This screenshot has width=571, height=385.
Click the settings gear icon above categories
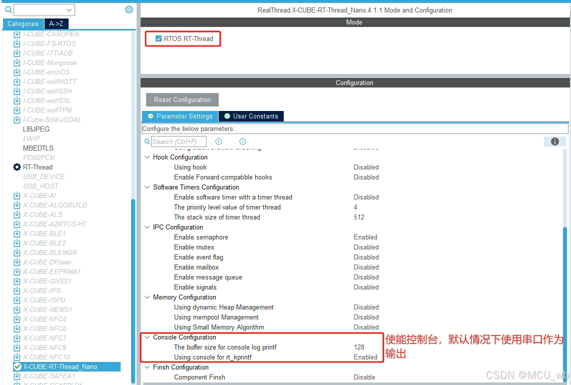coord(129,9)
